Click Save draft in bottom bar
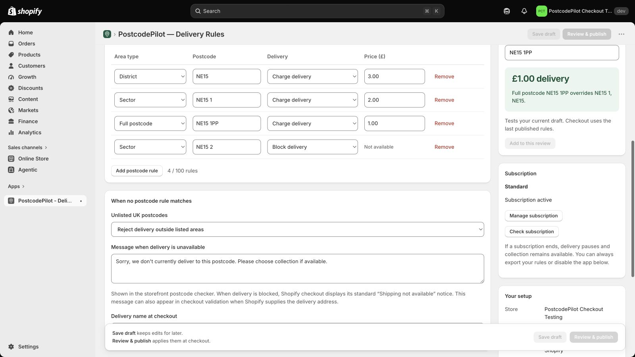This screenshot has height=357, width=635. point(550,337)
